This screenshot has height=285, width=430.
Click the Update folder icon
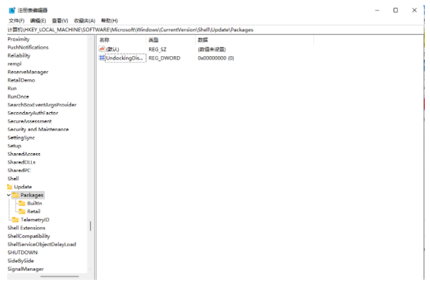tap(10, 187)
